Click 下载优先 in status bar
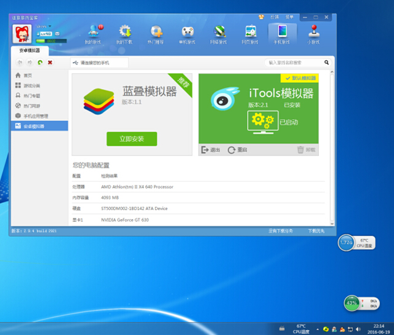 tap(316, 231)
